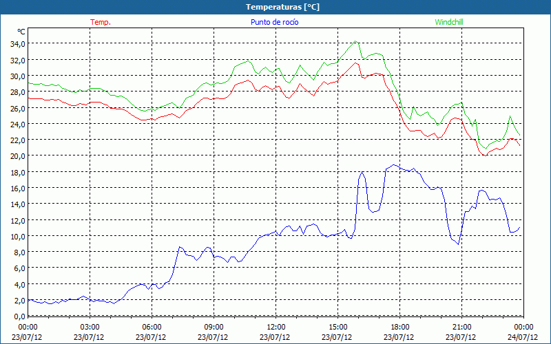Click the 22,0 y-axis value
The width and height of the screenshot is (551, 344).
coord(19,140)
